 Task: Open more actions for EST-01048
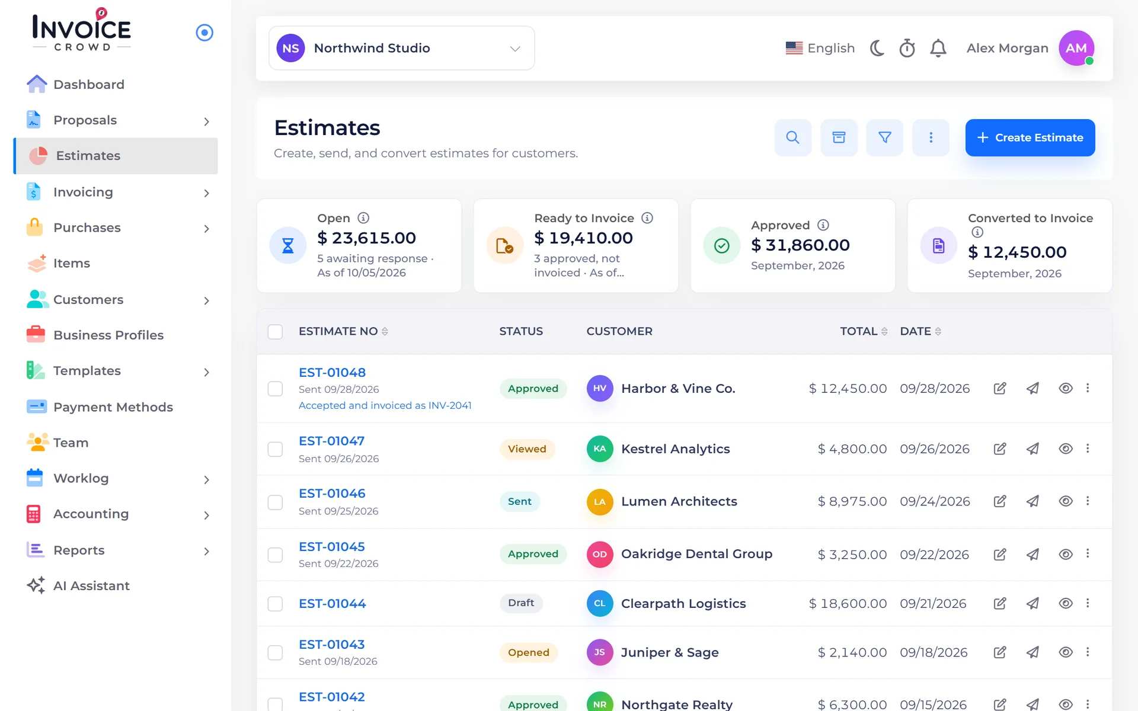point(1088,388)
